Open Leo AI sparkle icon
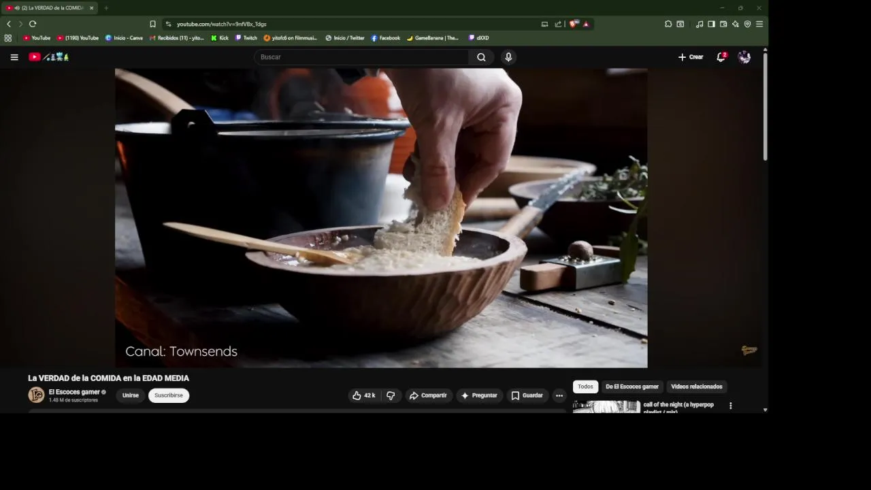 (735, 24)
